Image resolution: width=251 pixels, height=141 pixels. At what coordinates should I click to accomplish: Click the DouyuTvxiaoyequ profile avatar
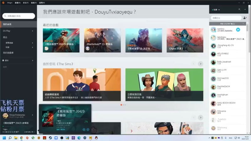(5, 116)
